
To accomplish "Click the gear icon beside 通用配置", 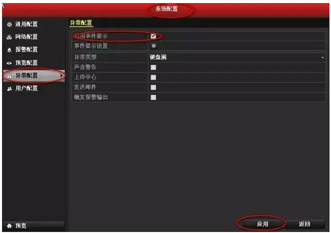I will 9,25.
